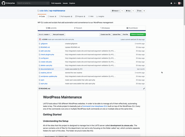Viewport: 185px width, 137px height.
Task: Open the plus create-new dropdown
Action: point(175,3)
